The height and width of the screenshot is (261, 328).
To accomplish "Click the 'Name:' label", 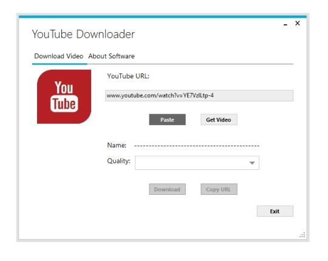I will coord(117,145).
